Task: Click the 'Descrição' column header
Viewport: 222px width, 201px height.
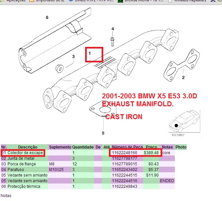Action: [x=27, y=147]
